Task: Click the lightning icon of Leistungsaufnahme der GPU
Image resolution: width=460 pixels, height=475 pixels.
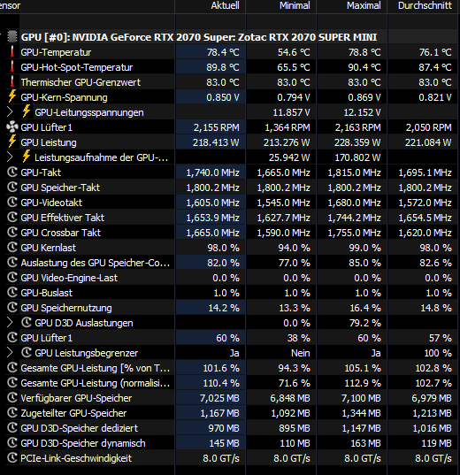Action: (x=27, y=157)
